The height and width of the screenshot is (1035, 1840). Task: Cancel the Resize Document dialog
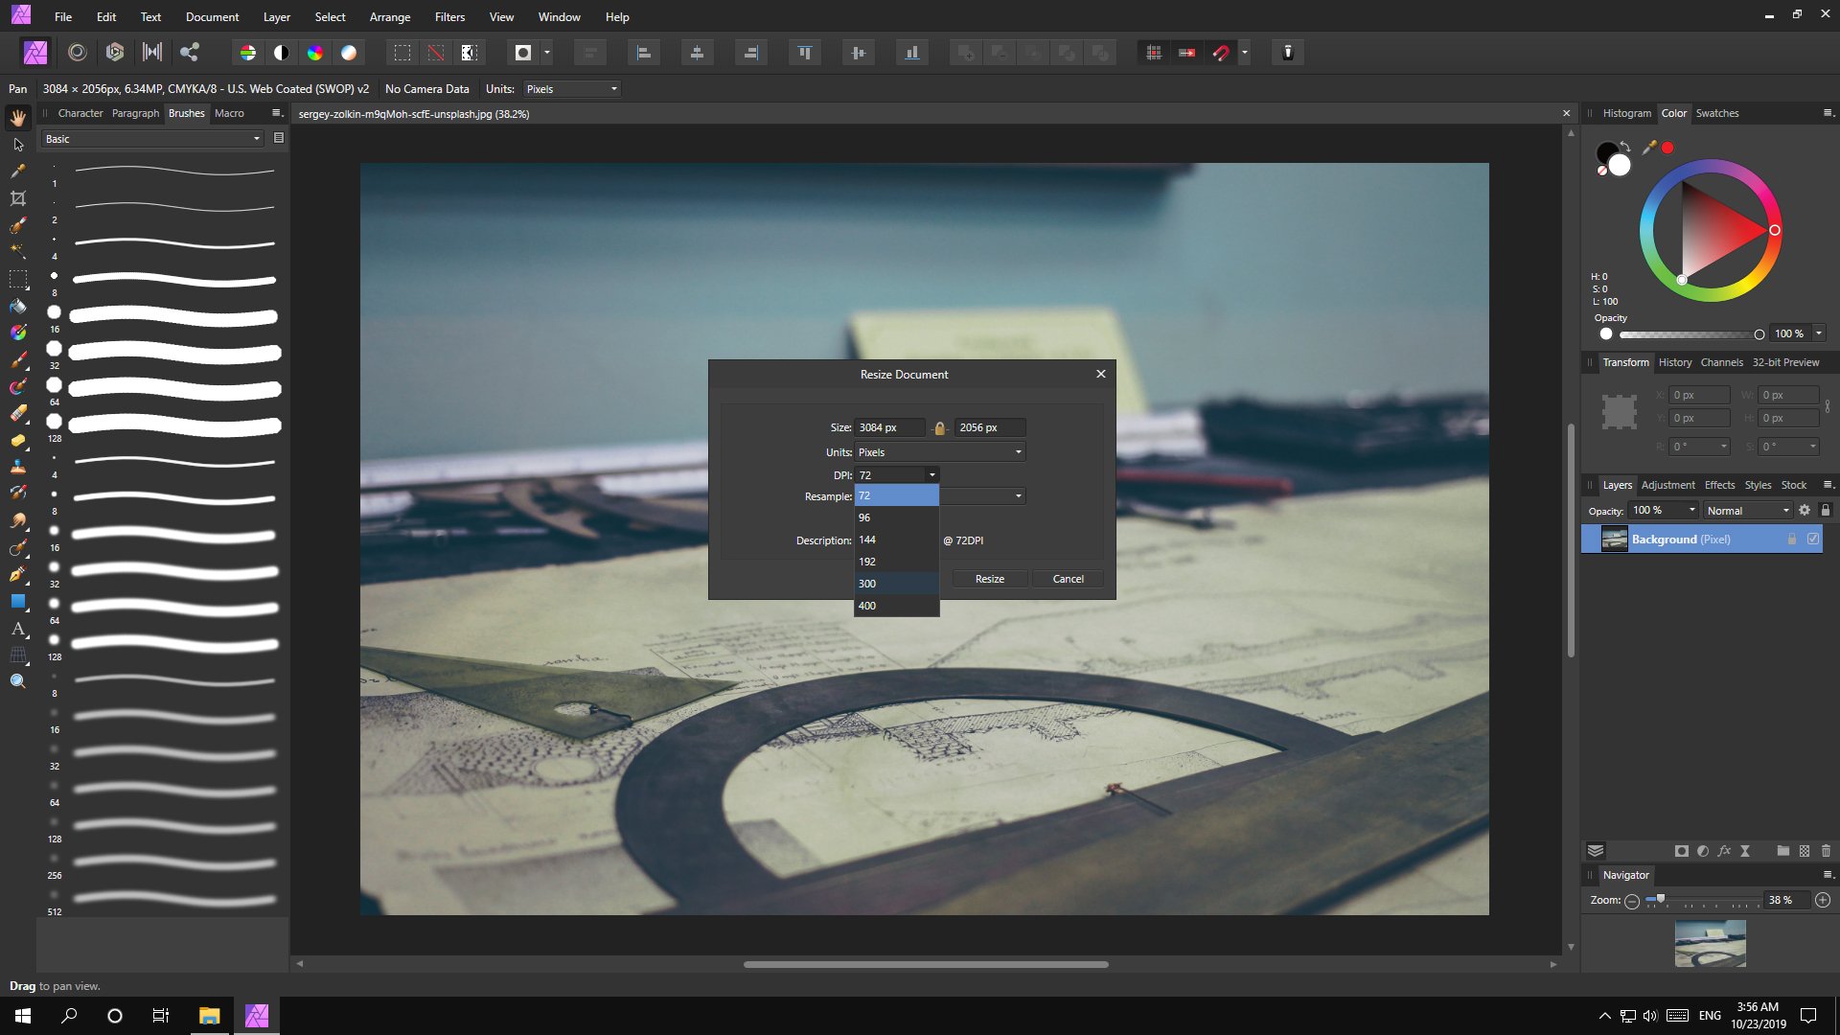(1068, 578)
